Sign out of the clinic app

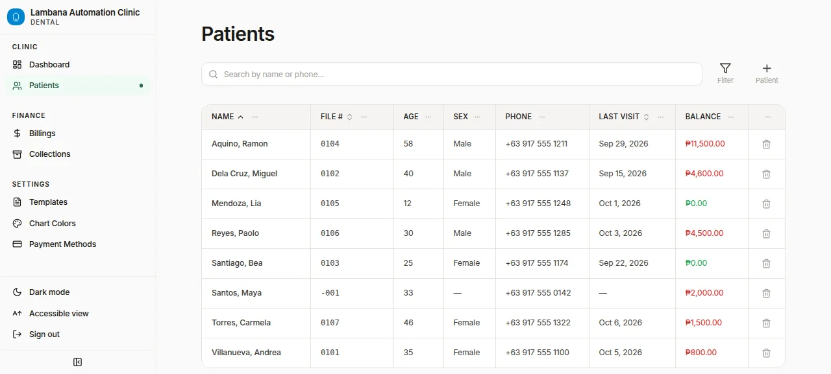point(78,334)
